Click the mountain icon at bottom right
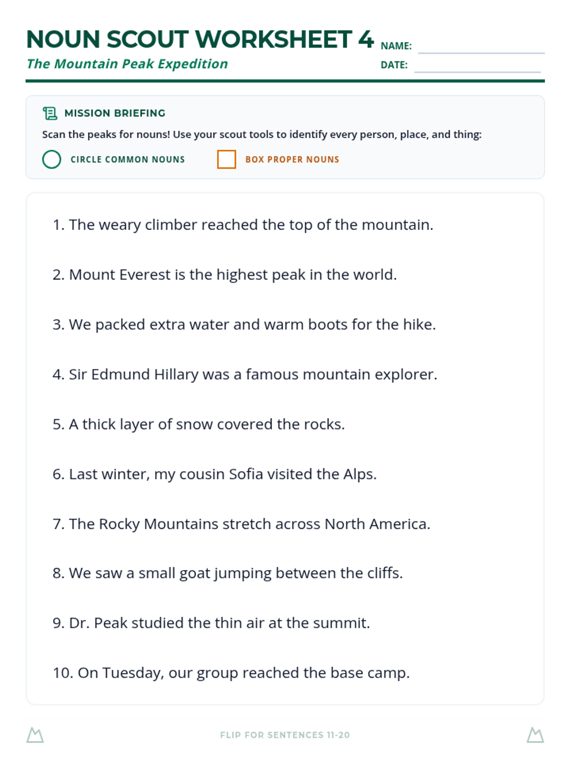Viewport: 570px width, 760px height. point(535,735)
